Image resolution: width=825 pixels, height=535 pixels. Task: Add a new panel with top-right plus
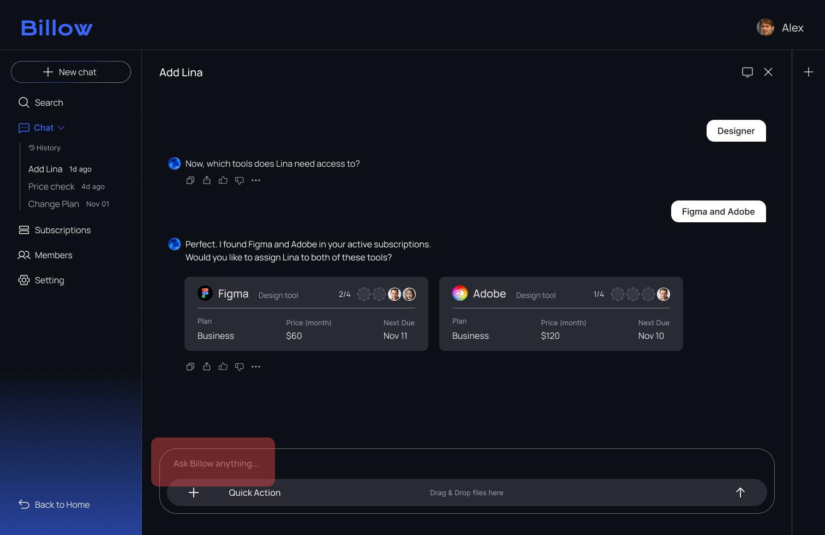pyautogui.click(x=809, y=72)
